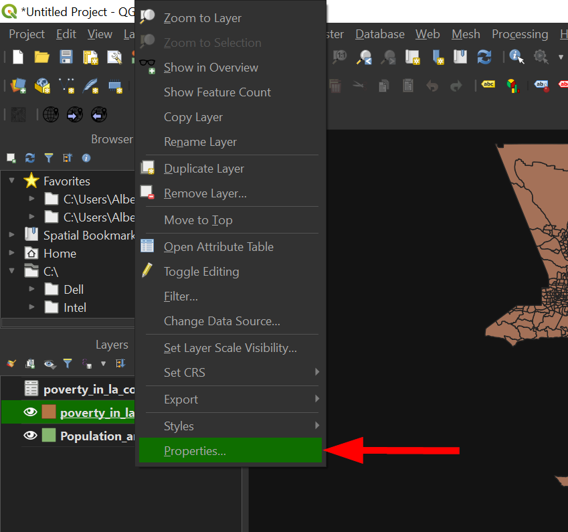568x532 pixels.
Task: Select the poverty_in_la_co table layer
Action: 89,389
